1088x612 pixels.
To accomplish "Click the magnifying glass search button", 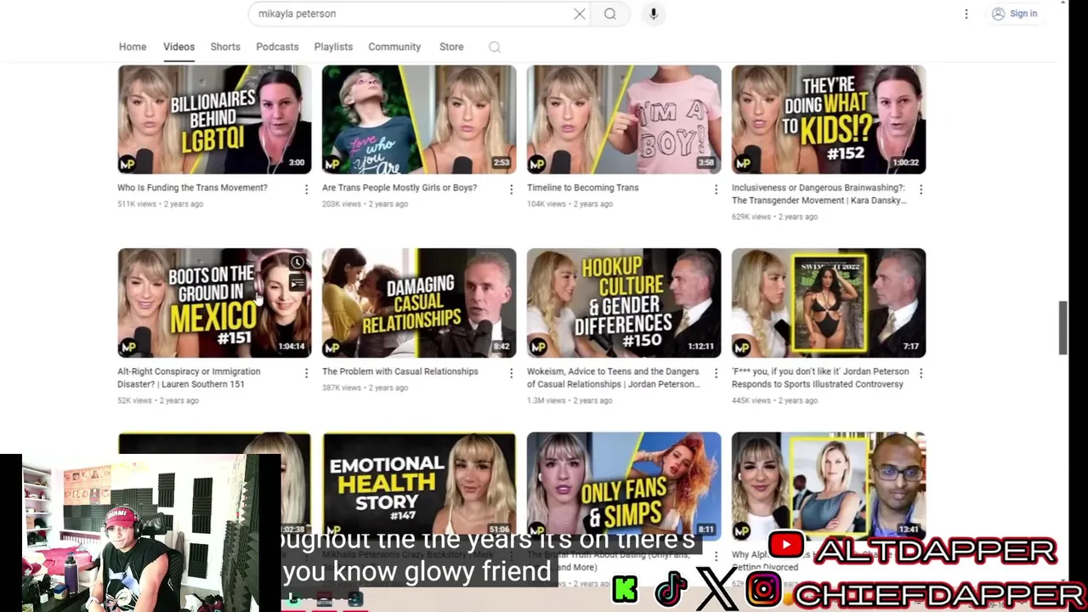I will [610, 14].
